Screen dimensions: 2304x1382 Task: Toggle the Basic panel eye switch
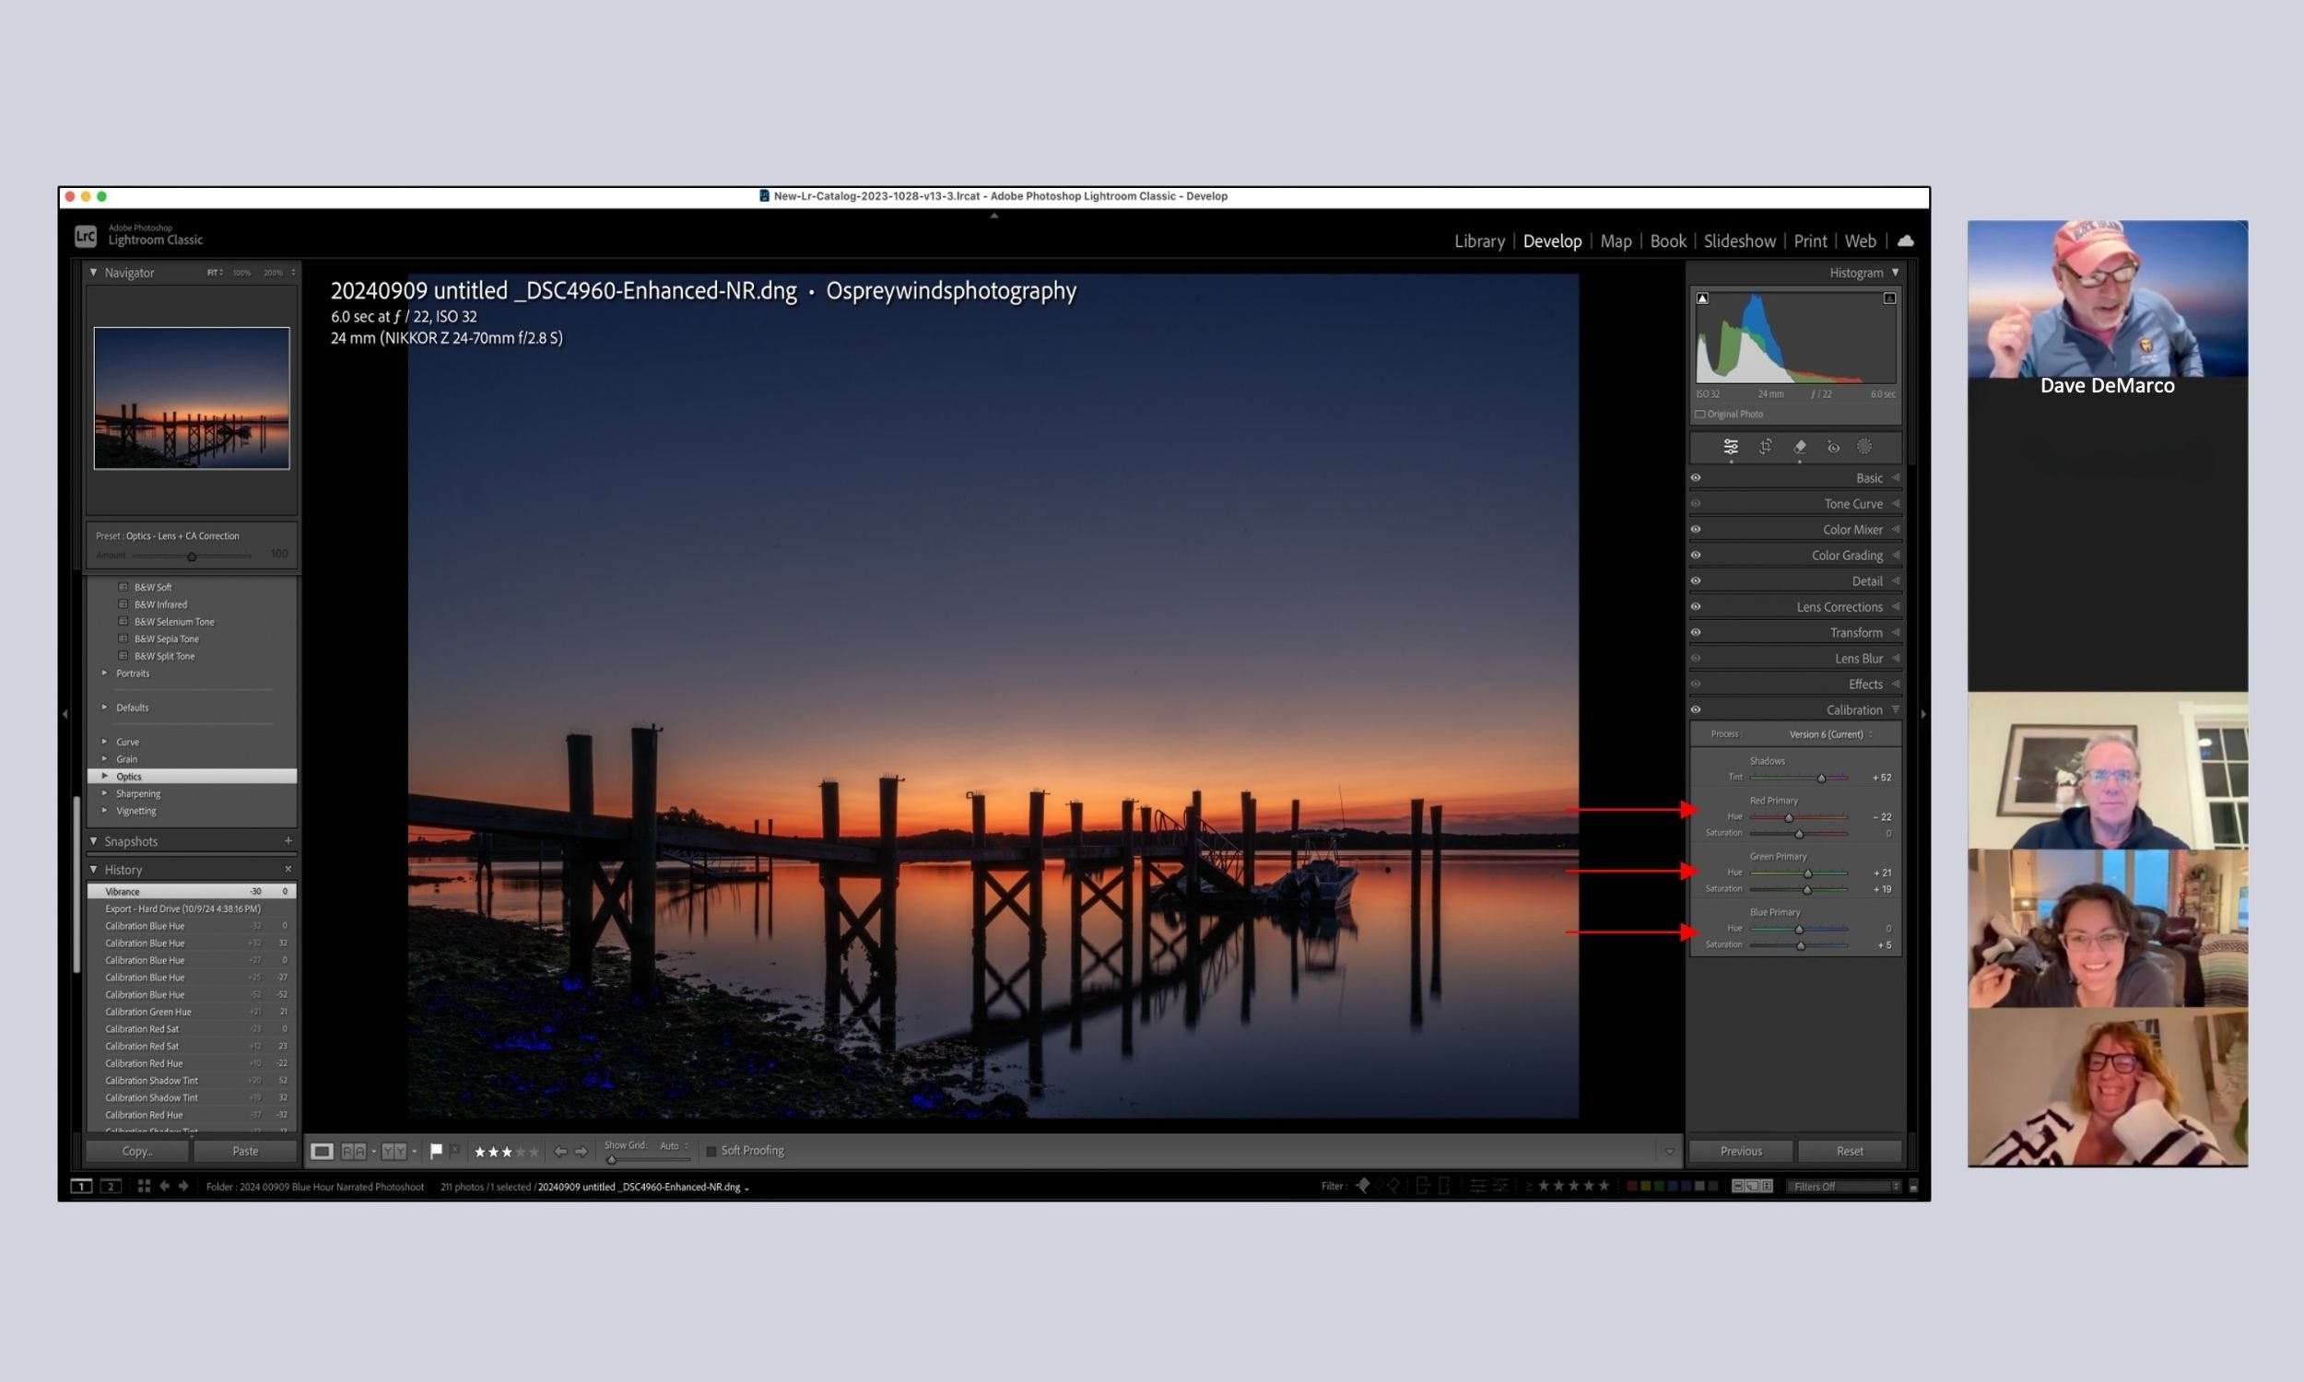pyautogui.click(x=1696, y=477)
